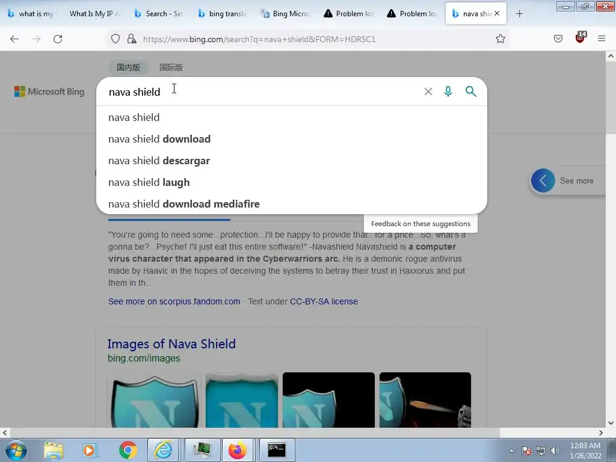Bookmark this page with the star icon
616x462 pixels.
(x=500, y=38)
